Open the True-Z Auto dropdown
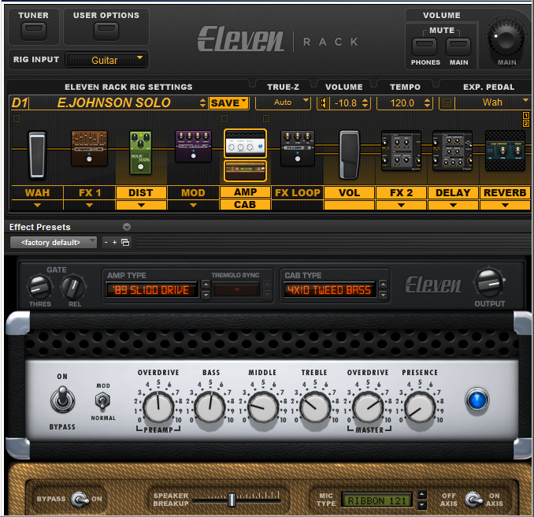The width and height of the screenshot is (534, 517). (x=283, y=102)
